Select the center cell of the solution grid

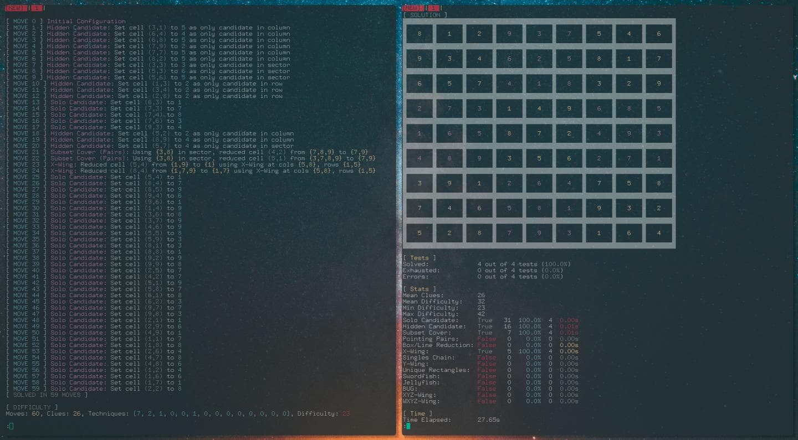539,133
